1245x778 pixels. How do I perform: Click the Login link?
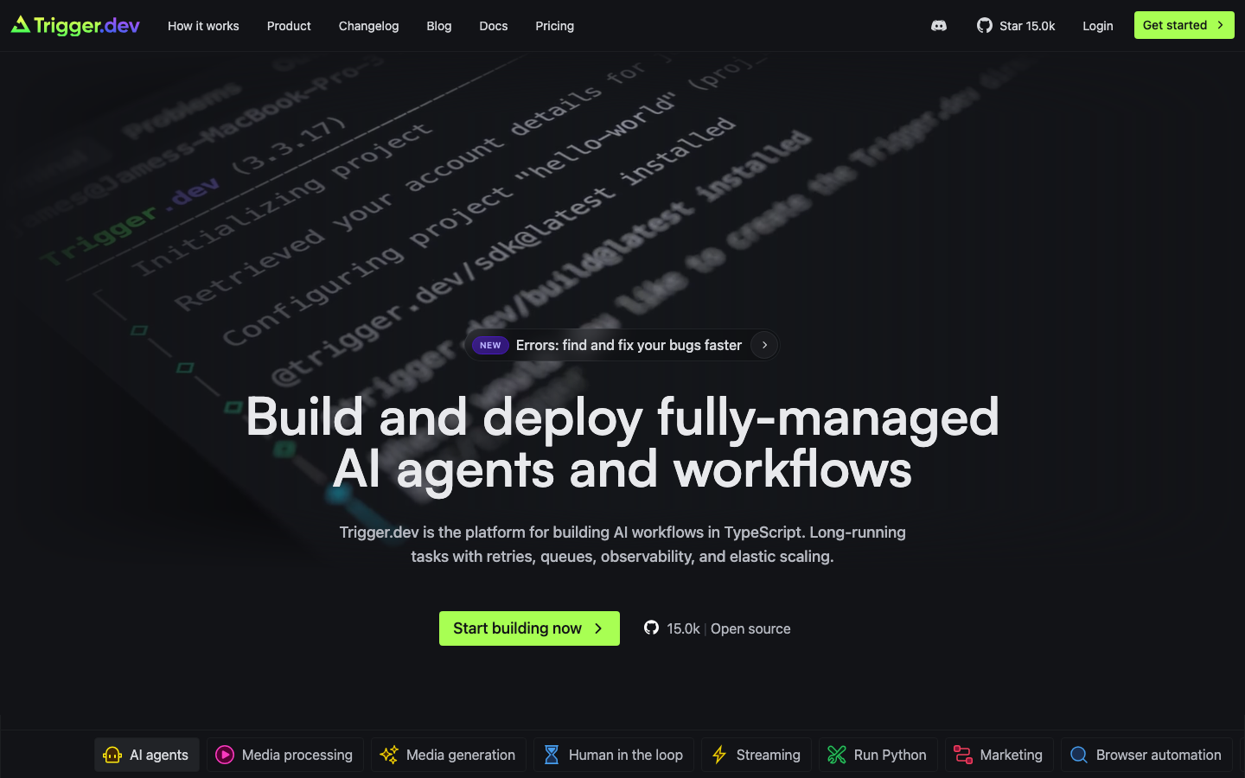click(x=1098, y=26)
